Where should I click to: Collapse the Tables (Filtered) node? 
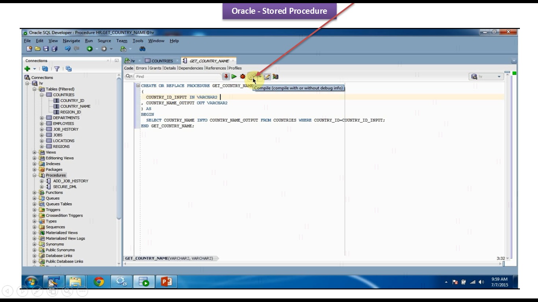click(x=35, y=89)
